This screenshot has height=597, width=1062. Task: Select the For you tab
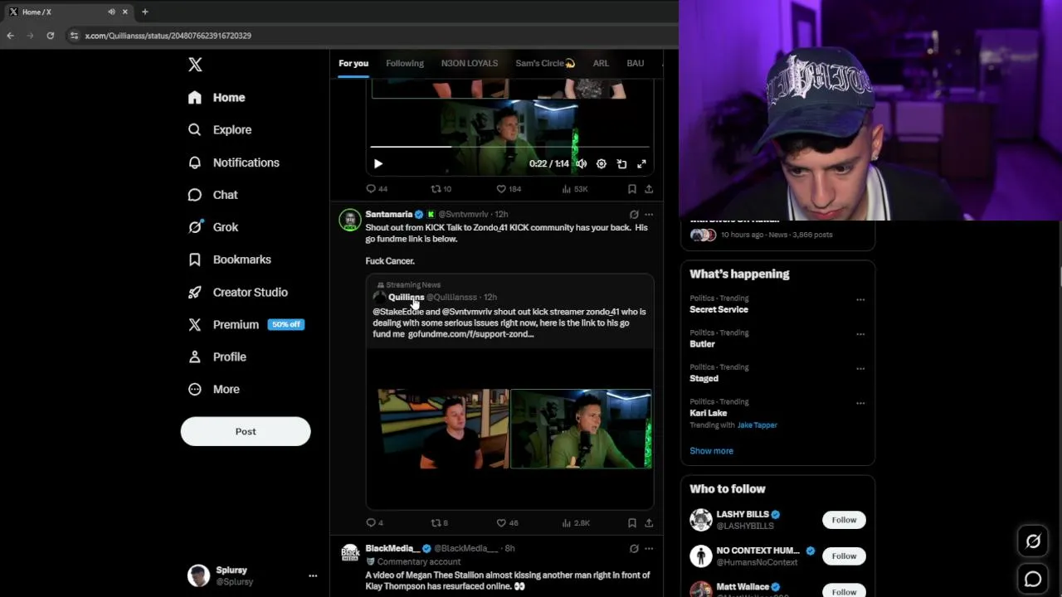(x=353, y=63)
